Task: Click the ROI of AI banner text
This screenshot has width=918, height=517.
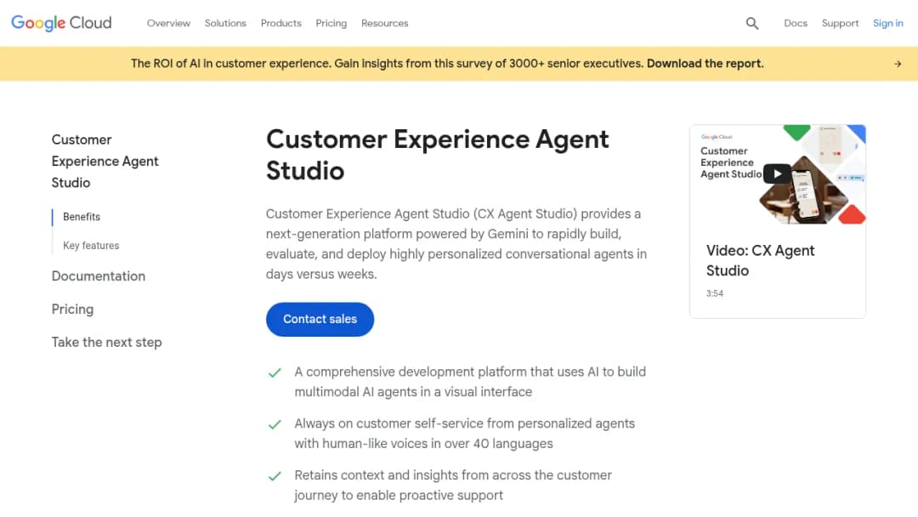Action: click(387, 63)
